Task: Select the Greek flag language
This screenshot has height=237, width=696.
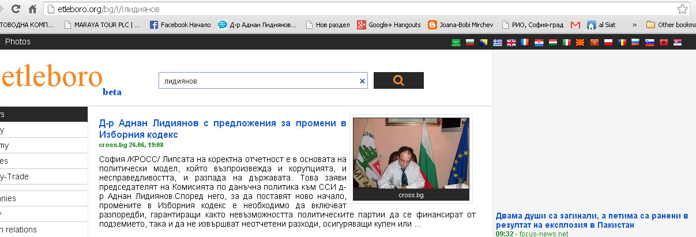Action: point(497,42)
